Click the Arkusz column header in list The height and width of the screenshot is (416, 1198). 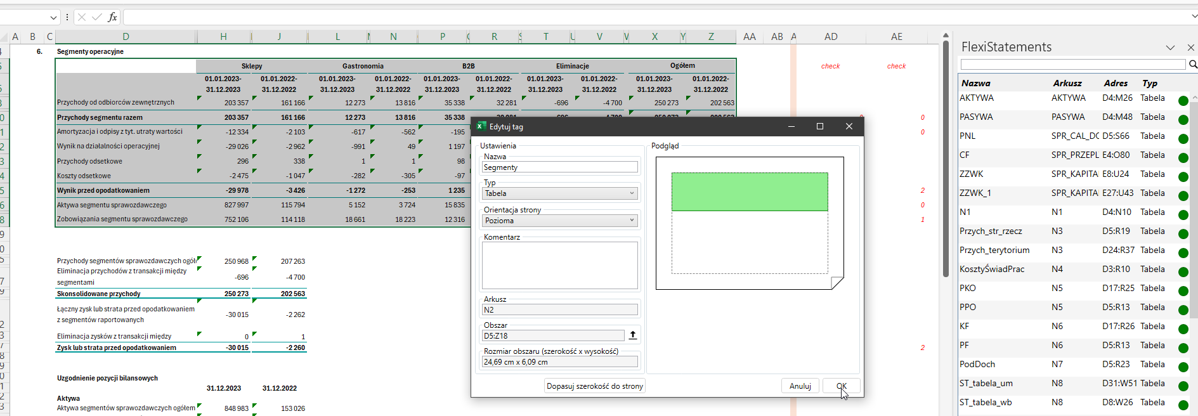click(1067, 83)
